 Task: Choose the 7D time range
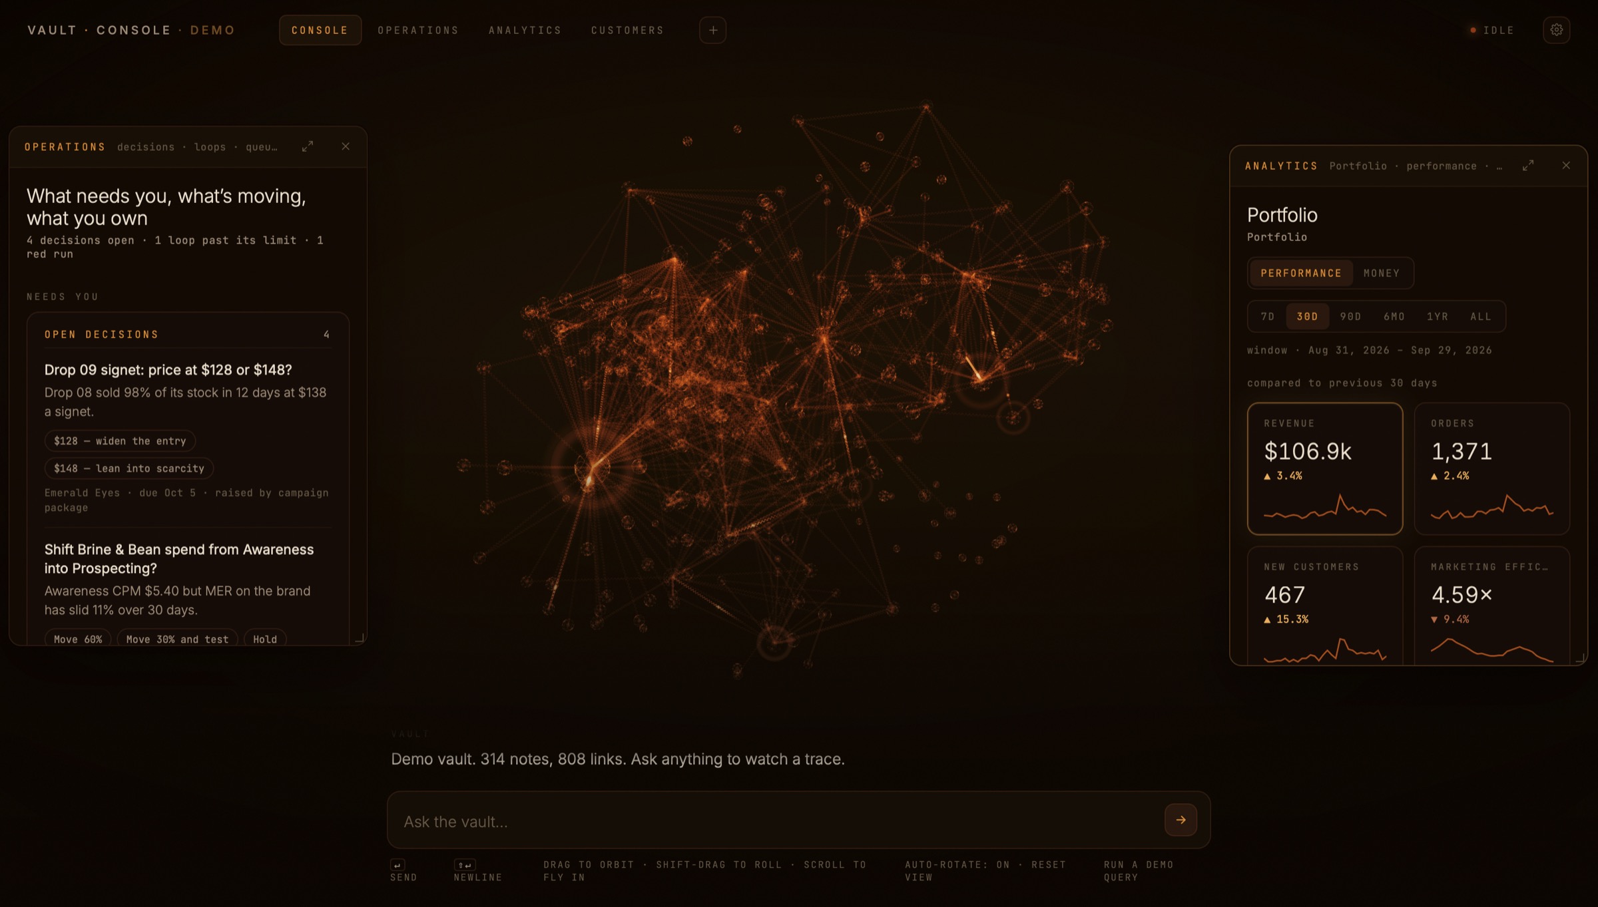pos(1268,317)
